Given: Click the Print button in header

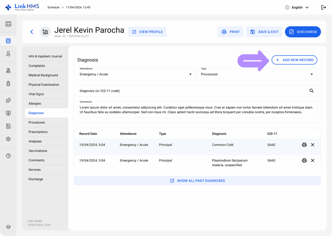Looking at the screenshot, I should [x=231, y=32].
